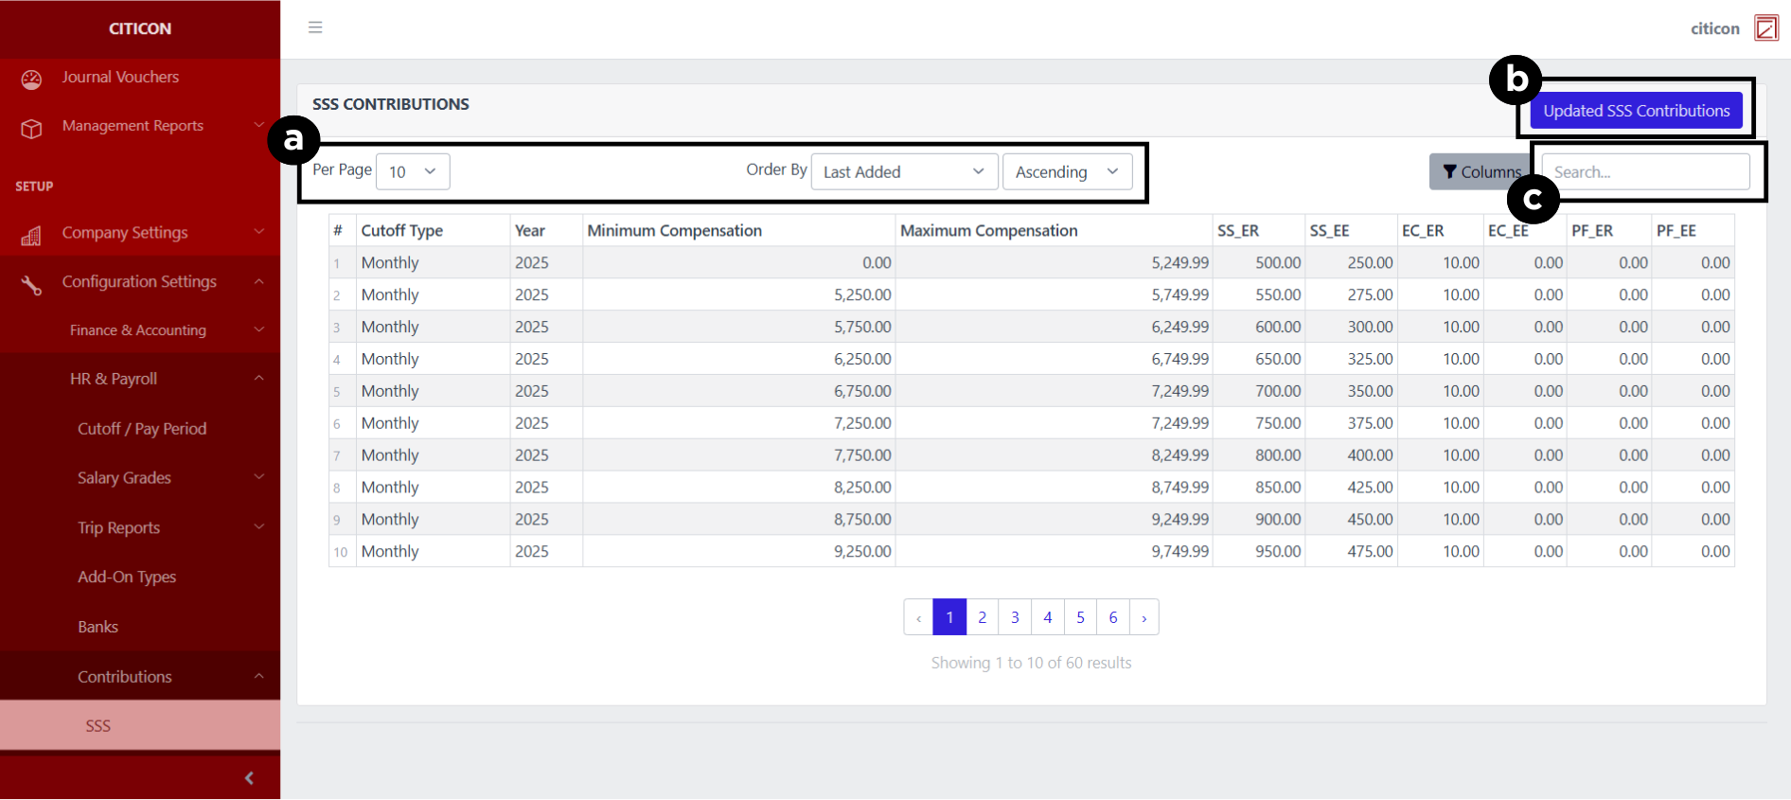Click Updated SSS Contributions button

click(1636, 111)
